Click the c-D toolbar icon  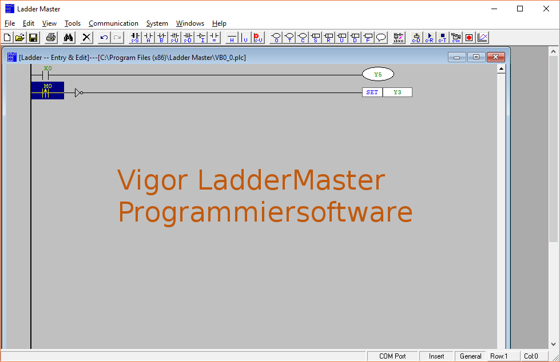tap(416, 38)
